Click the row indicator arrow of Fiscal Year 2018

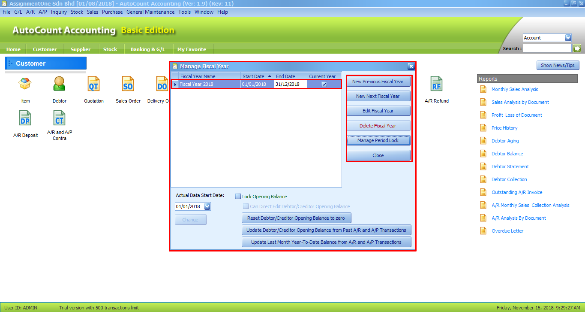[x=175, y=85]
